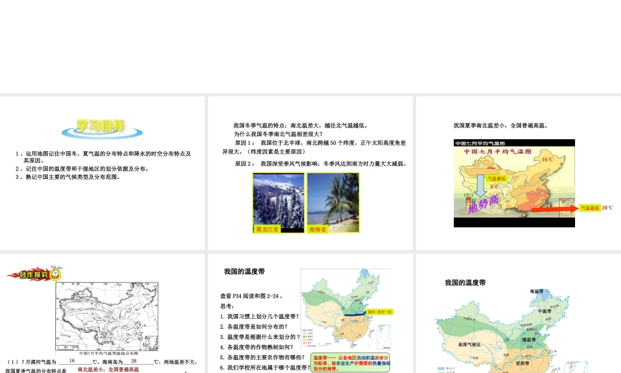
Task: Click question 5 各温度带的主要农作物有哪些
Action: click(262, 357)
